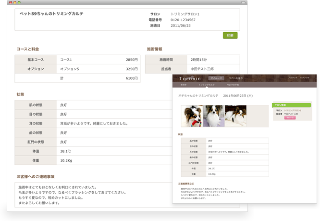This screenshot has height=221, width=320.
Task: Click the yellow minimize window button
Action: point(15,2)
